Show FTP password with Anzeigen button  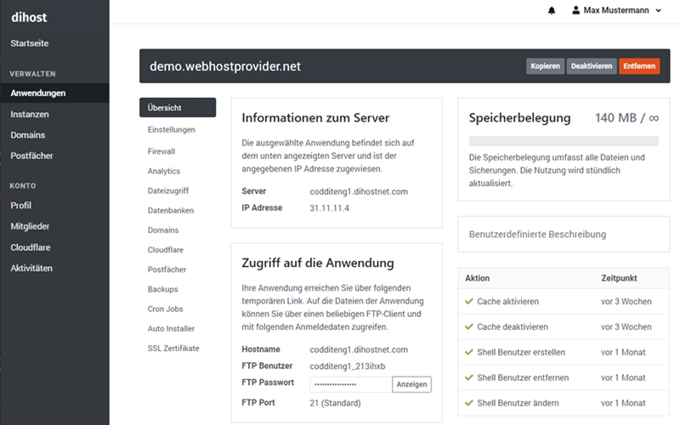(x=411, y=385)
